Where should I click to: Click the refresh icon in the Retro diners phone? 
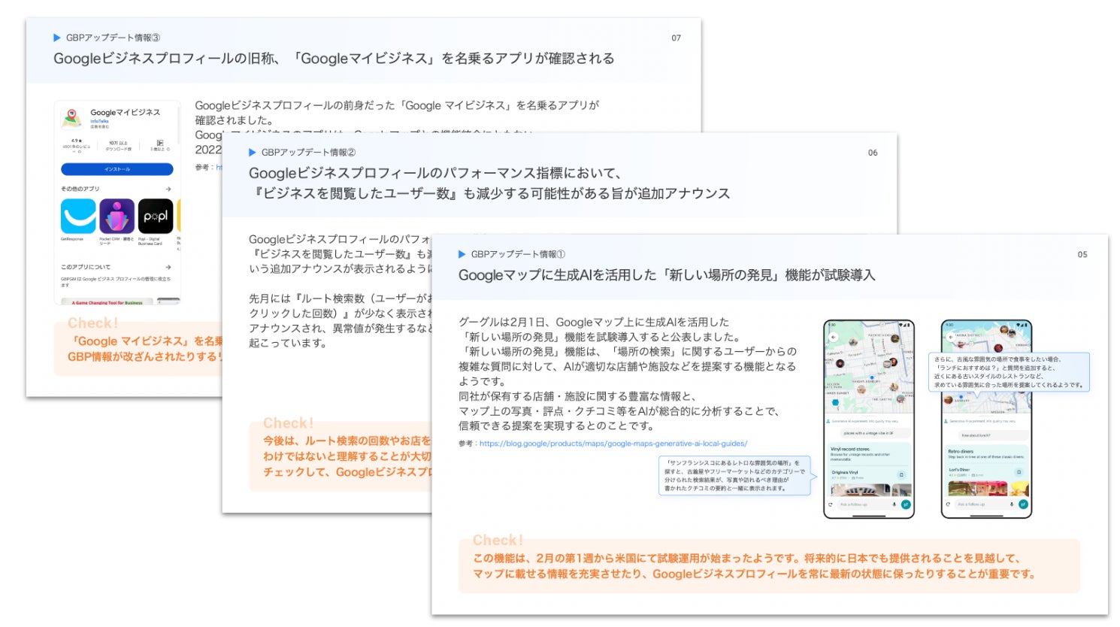click(948, 504)
